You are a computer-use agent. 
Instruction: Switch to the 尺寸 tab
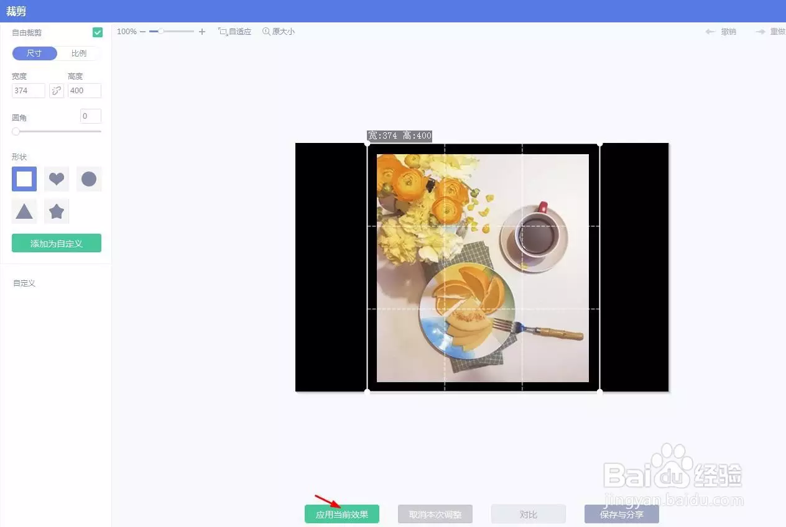pyautogui.click(x=34, y=53)
